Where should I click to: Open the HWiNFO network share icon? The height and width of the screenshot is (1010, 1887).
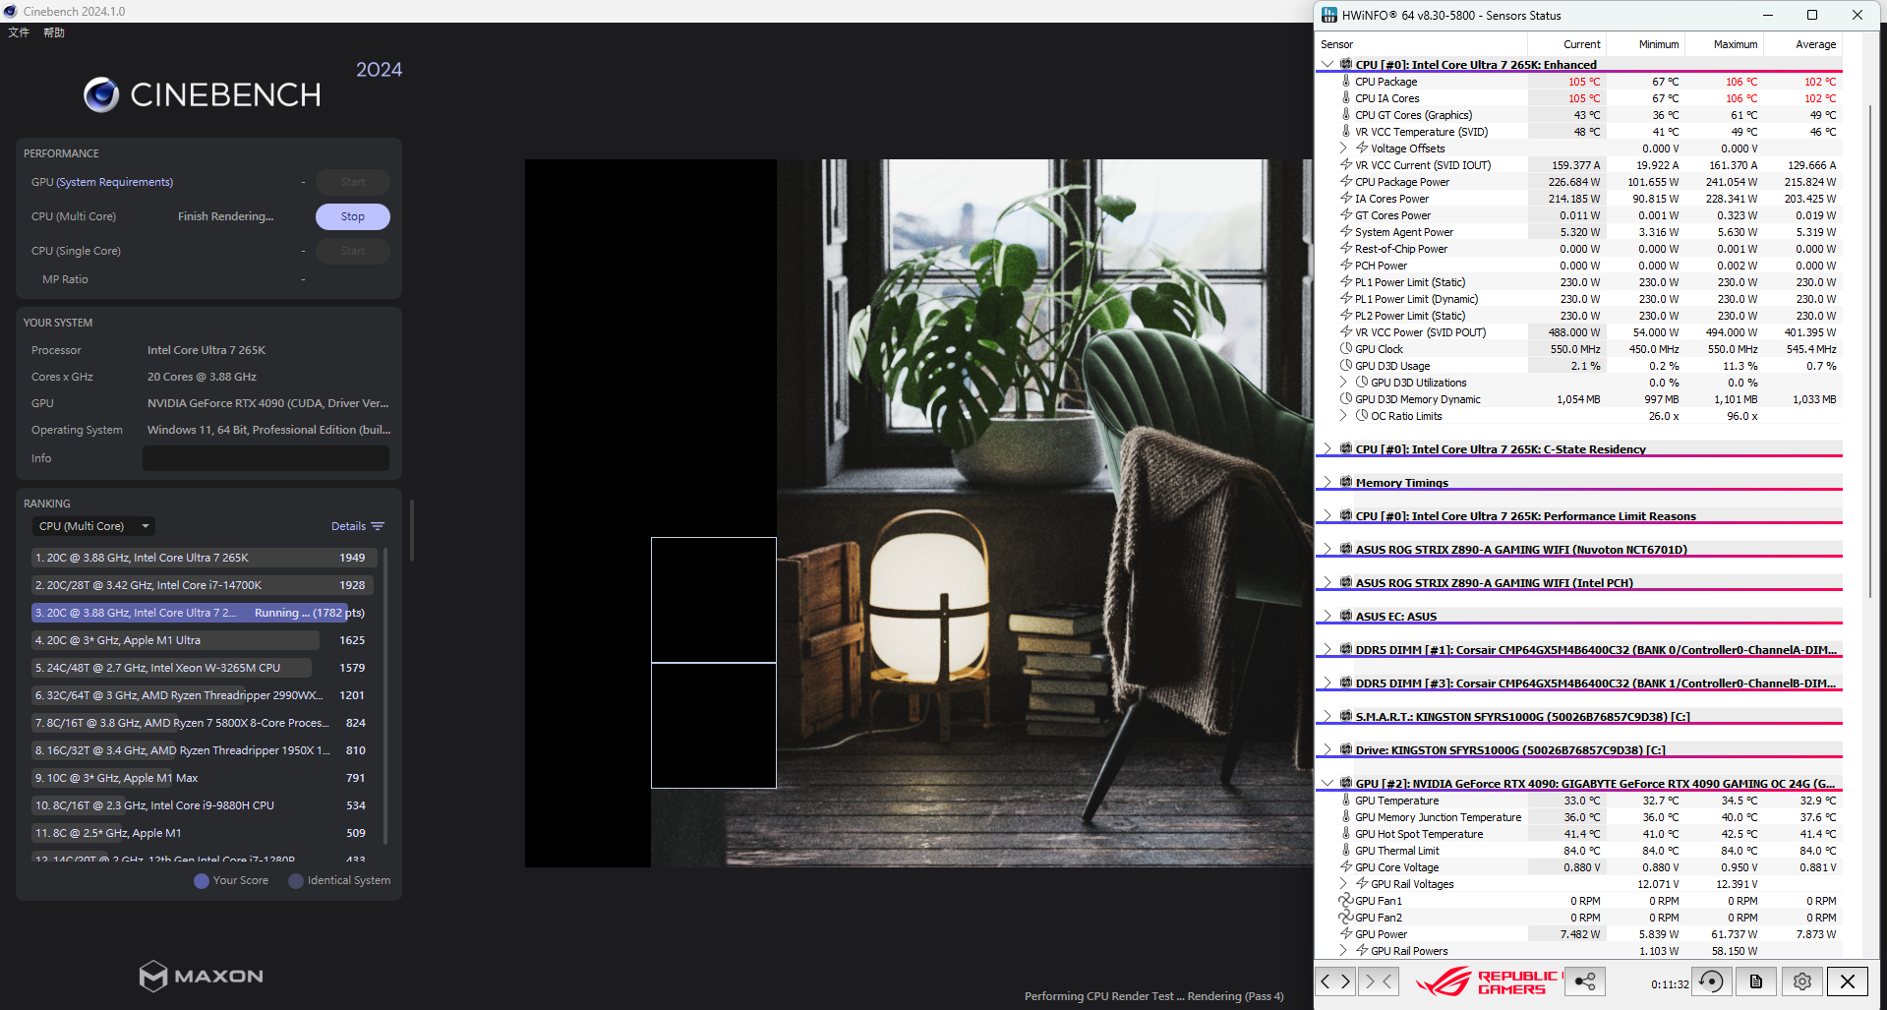(1585, 981)
